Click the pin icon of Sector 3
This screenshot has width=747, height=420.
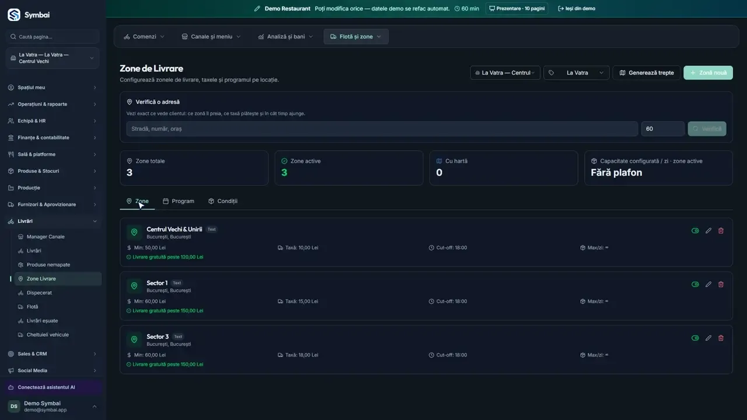point(134,339)
